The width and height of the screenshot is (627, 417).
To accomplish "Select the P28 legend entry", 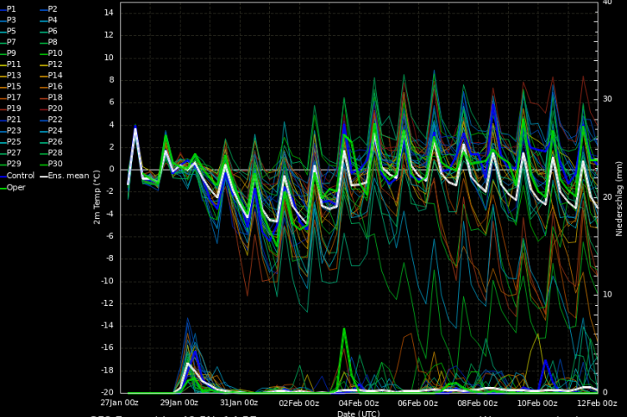I will click(x=54, y=152).
